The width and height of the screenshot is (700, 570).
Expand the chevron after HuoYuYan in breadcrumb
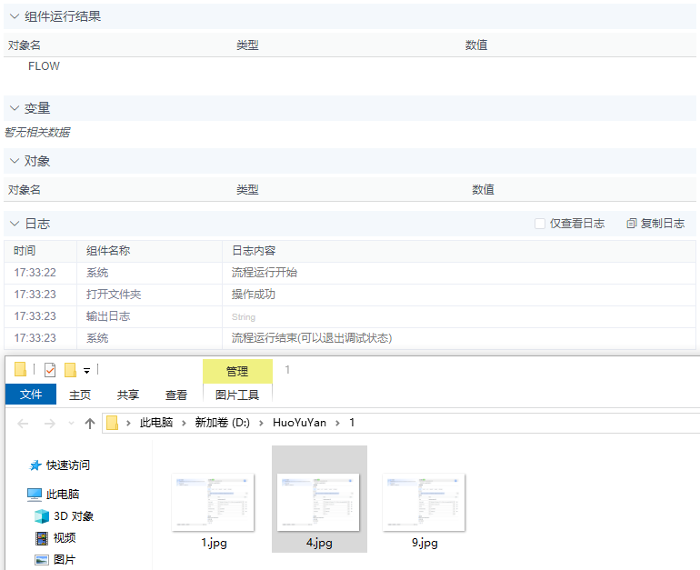(x=337, y=423)
